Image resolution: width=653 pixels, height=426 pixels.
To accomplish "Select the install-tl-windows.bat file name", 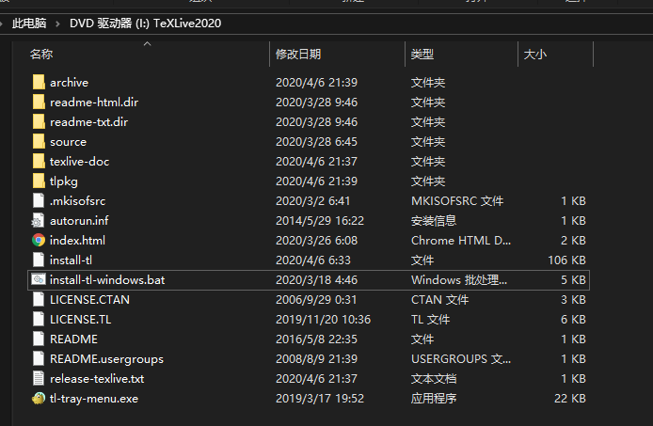I will point(107,280).
